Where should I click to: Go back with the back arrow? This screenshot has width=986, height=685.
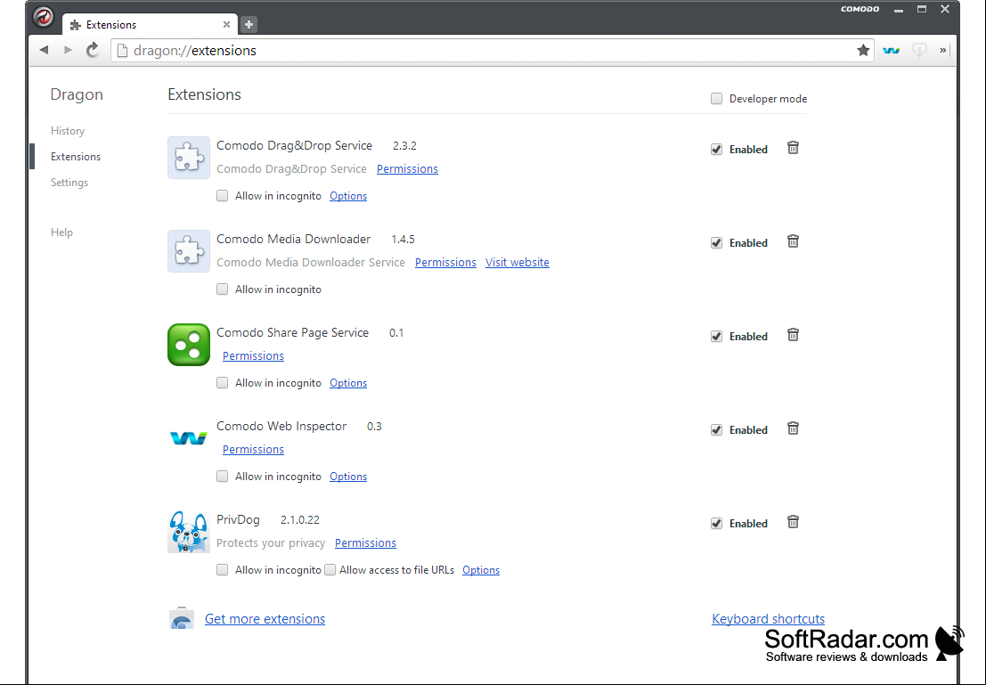pos(44,50)
